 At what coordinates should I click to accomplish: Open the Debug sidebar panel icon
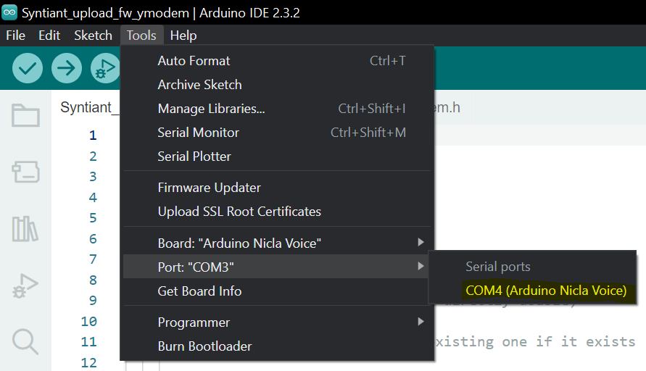[x=25, y=285]
